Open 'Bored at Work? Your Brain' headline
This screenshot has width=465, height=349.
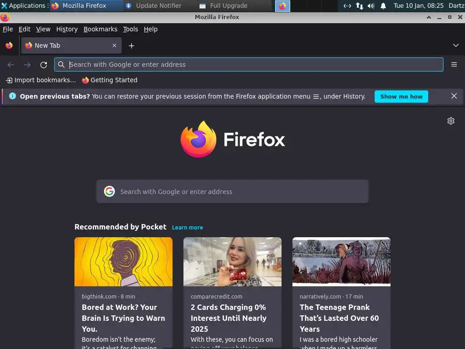pyautogui.click(x=124, y=318)
